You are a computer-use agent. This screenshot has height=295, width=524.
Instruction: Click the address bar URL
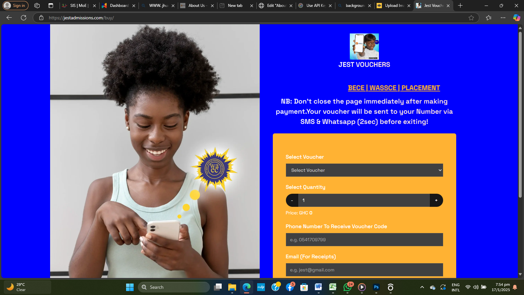(81, 18)
